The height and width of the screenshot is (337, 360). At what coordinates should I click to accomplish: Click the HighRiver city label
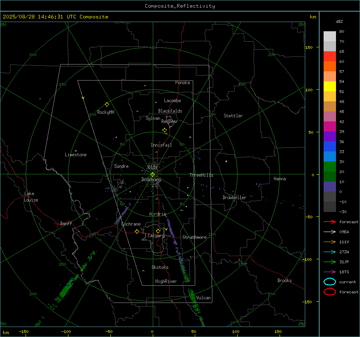coord(166,282)
